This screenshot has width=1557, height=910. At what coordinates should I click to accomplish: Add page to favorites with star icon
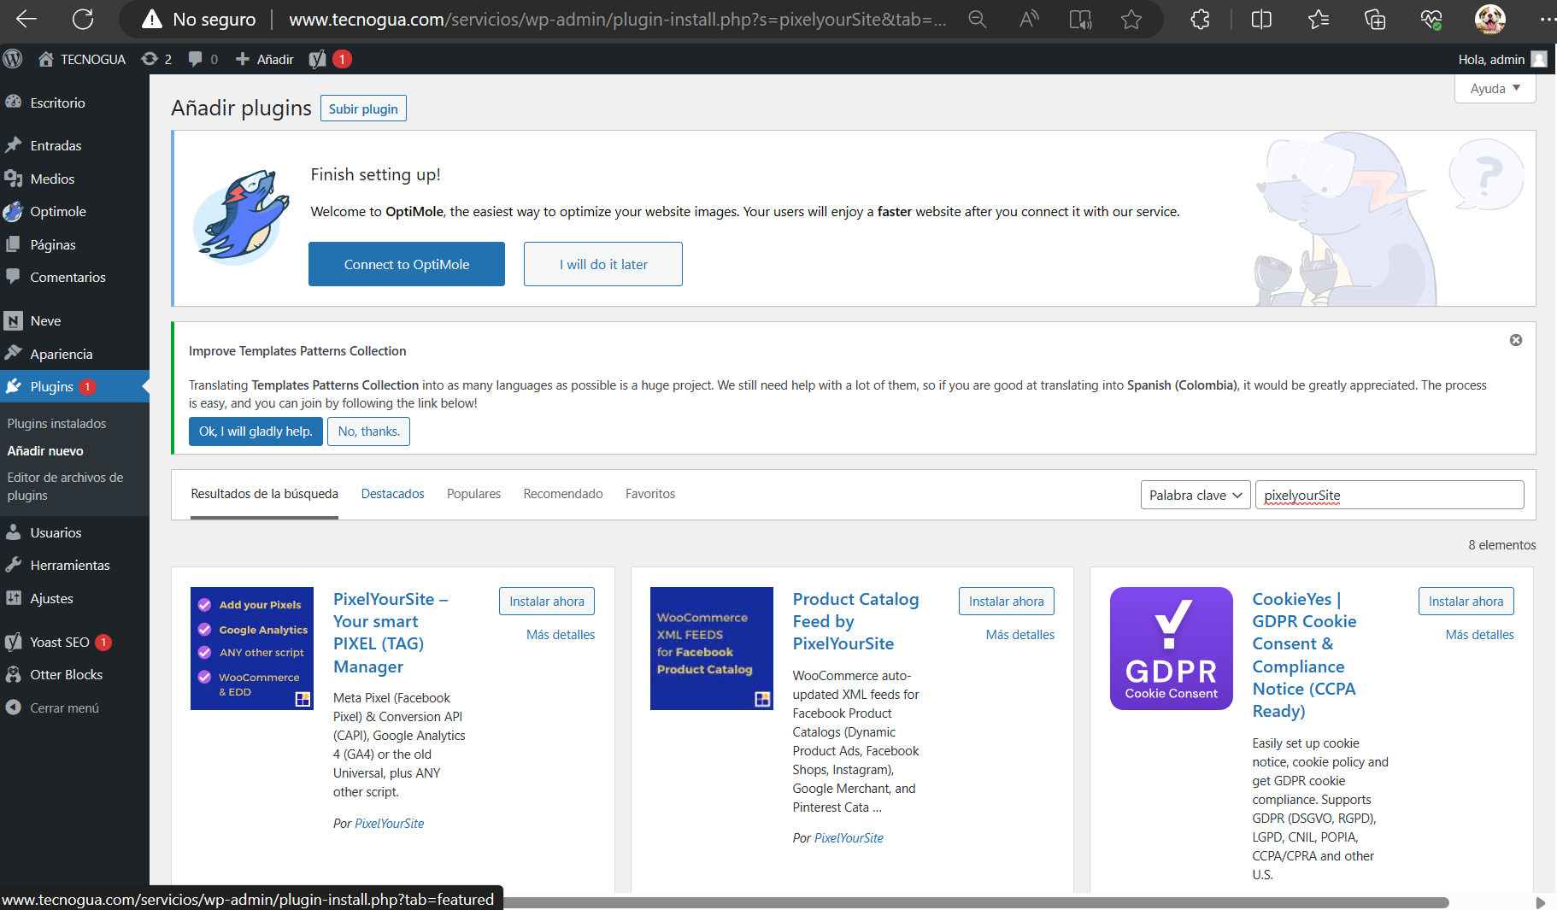pyautogui.click(x=1131, y=19)
